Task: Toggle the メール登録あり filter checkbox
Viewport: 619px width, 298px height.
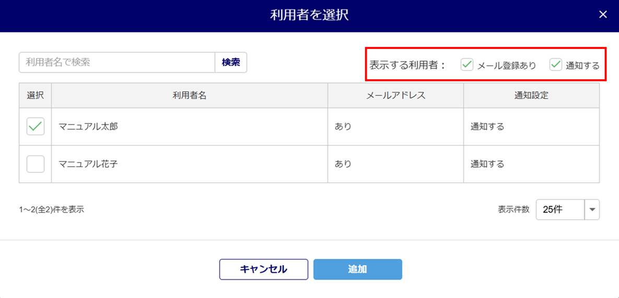Action: pyautogui.click(x=467, y=65)
